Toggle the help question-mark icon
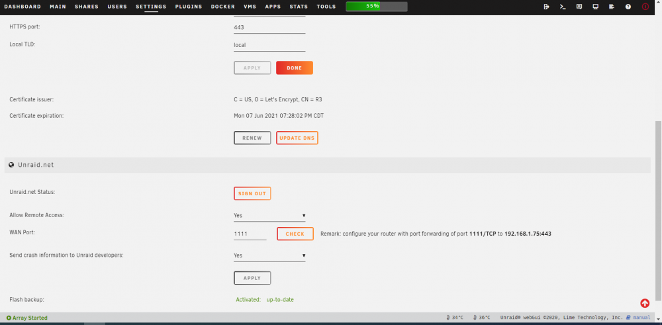The width and height of the screenshot is (662, 325). click(x=628, y=7)
